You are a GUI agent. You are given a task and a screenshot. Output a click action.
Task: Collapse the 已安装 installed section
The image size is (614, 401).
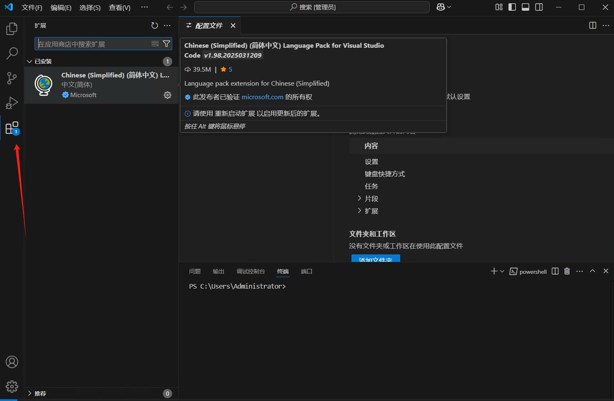pyautogui.click(x=30, y=61)
